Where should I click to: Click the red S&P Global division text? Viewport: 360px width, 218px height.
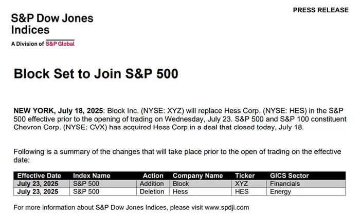(x=60, y=44)
